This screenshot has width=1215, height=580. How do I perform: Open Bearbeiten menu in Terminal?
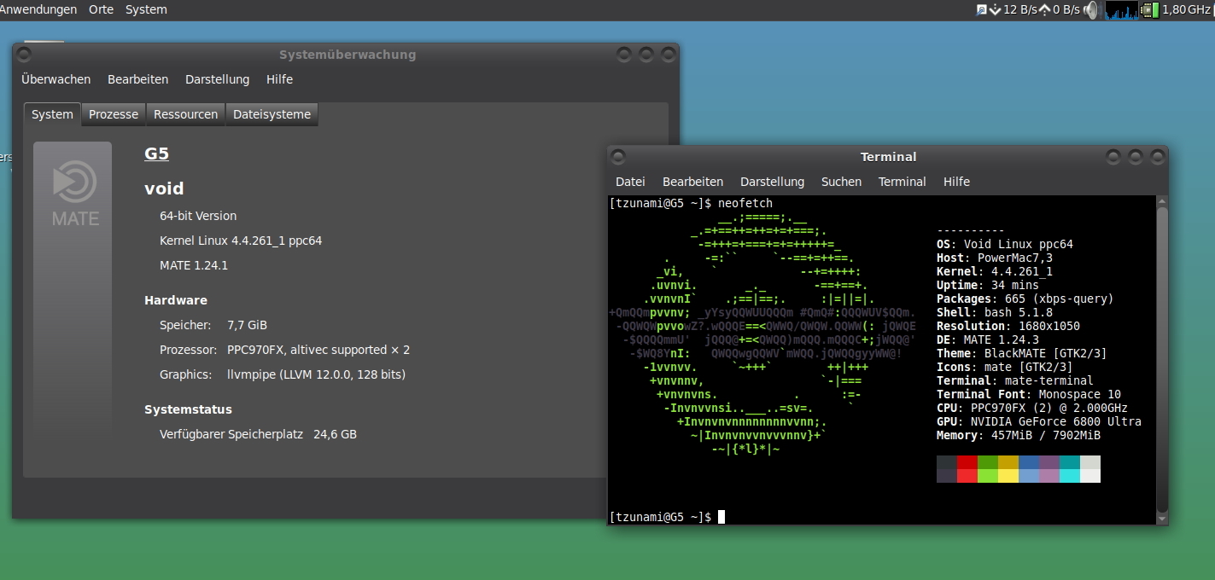(x=692, y=182)
